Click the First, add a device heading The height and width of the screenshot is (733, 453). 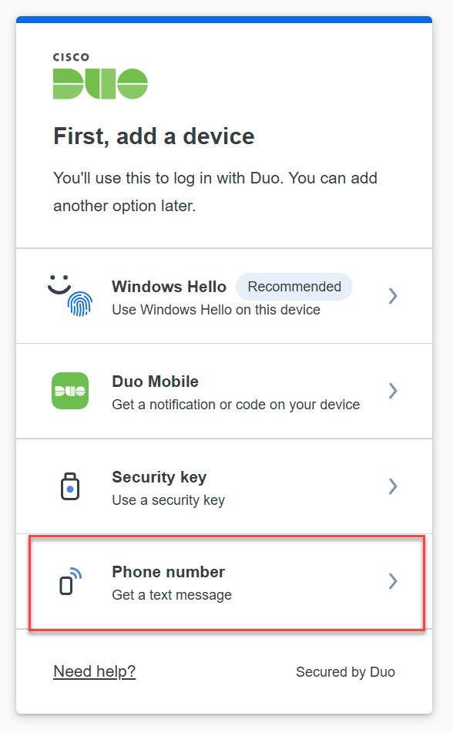coord(153,136)
